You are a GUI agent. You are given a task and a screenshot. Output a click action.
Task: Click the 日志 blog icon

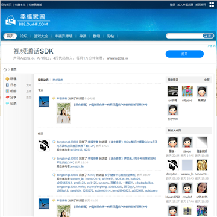[x=7, y=85]
